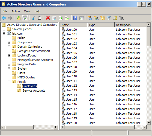Image resolution: width=152 pixels, height=136 pixels.
Task: Expand the Builtin container
Action: 9,38
